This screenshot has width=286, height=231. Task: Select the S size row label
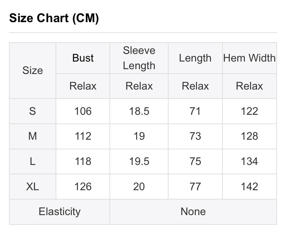point(32,111)
